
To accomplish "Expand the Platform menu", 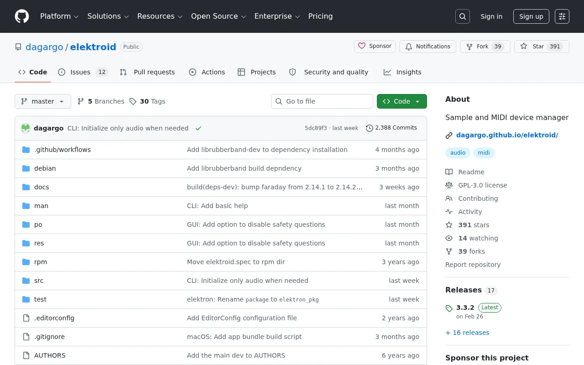I will (59, 16).
